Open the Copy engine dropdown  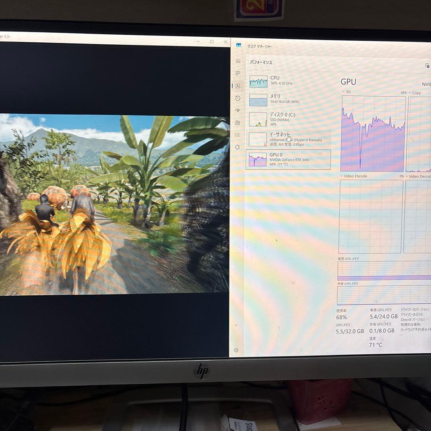click(x=416, y=93)
